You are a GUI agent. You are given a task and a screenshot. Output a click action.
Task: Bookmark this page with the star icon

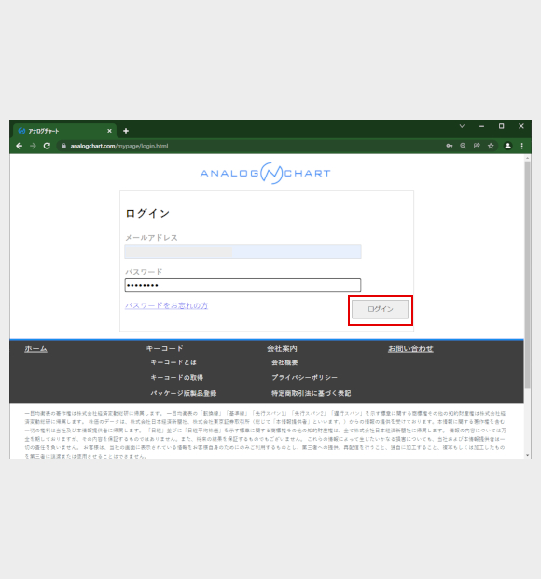[491, 146]
